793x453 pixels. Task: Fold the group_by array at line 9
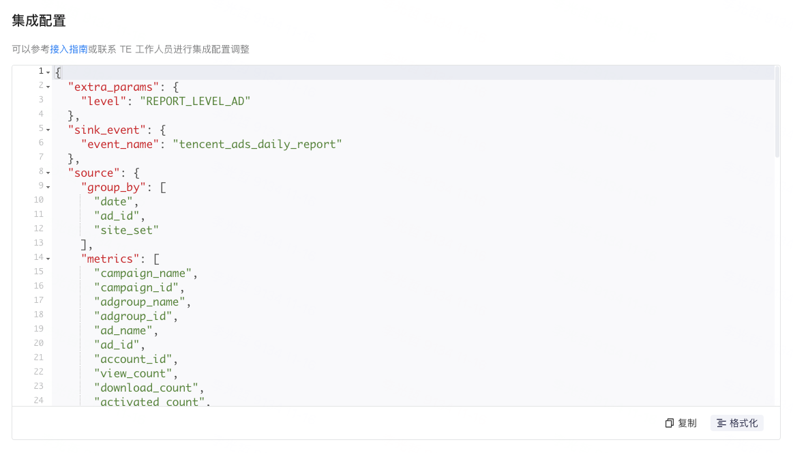tap(48, 188)
